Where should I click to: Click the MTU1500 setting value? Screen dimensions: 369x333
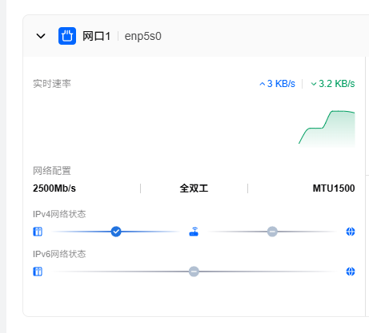[x=334, y=188]
